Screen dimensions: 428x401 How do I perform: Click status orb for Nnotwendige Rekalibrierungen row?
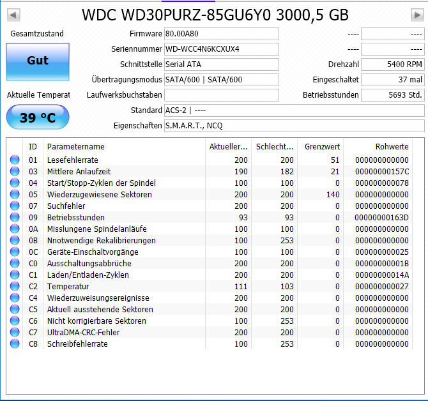(x=15, y=240)
